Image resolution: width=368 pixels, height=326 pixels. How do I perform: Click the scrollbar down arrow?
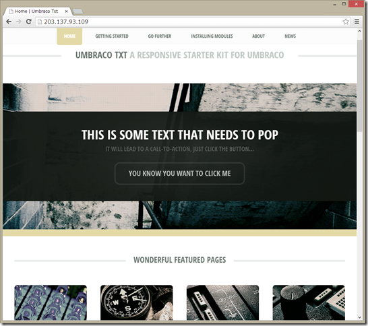pyautogui.click(x=359, y=317)
